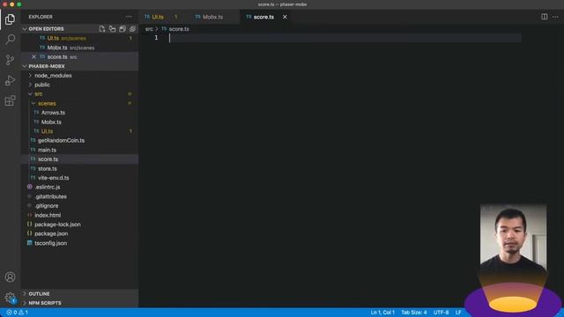Open tsconfig.json file
The image size is (564, 317).
click(79, 243)
